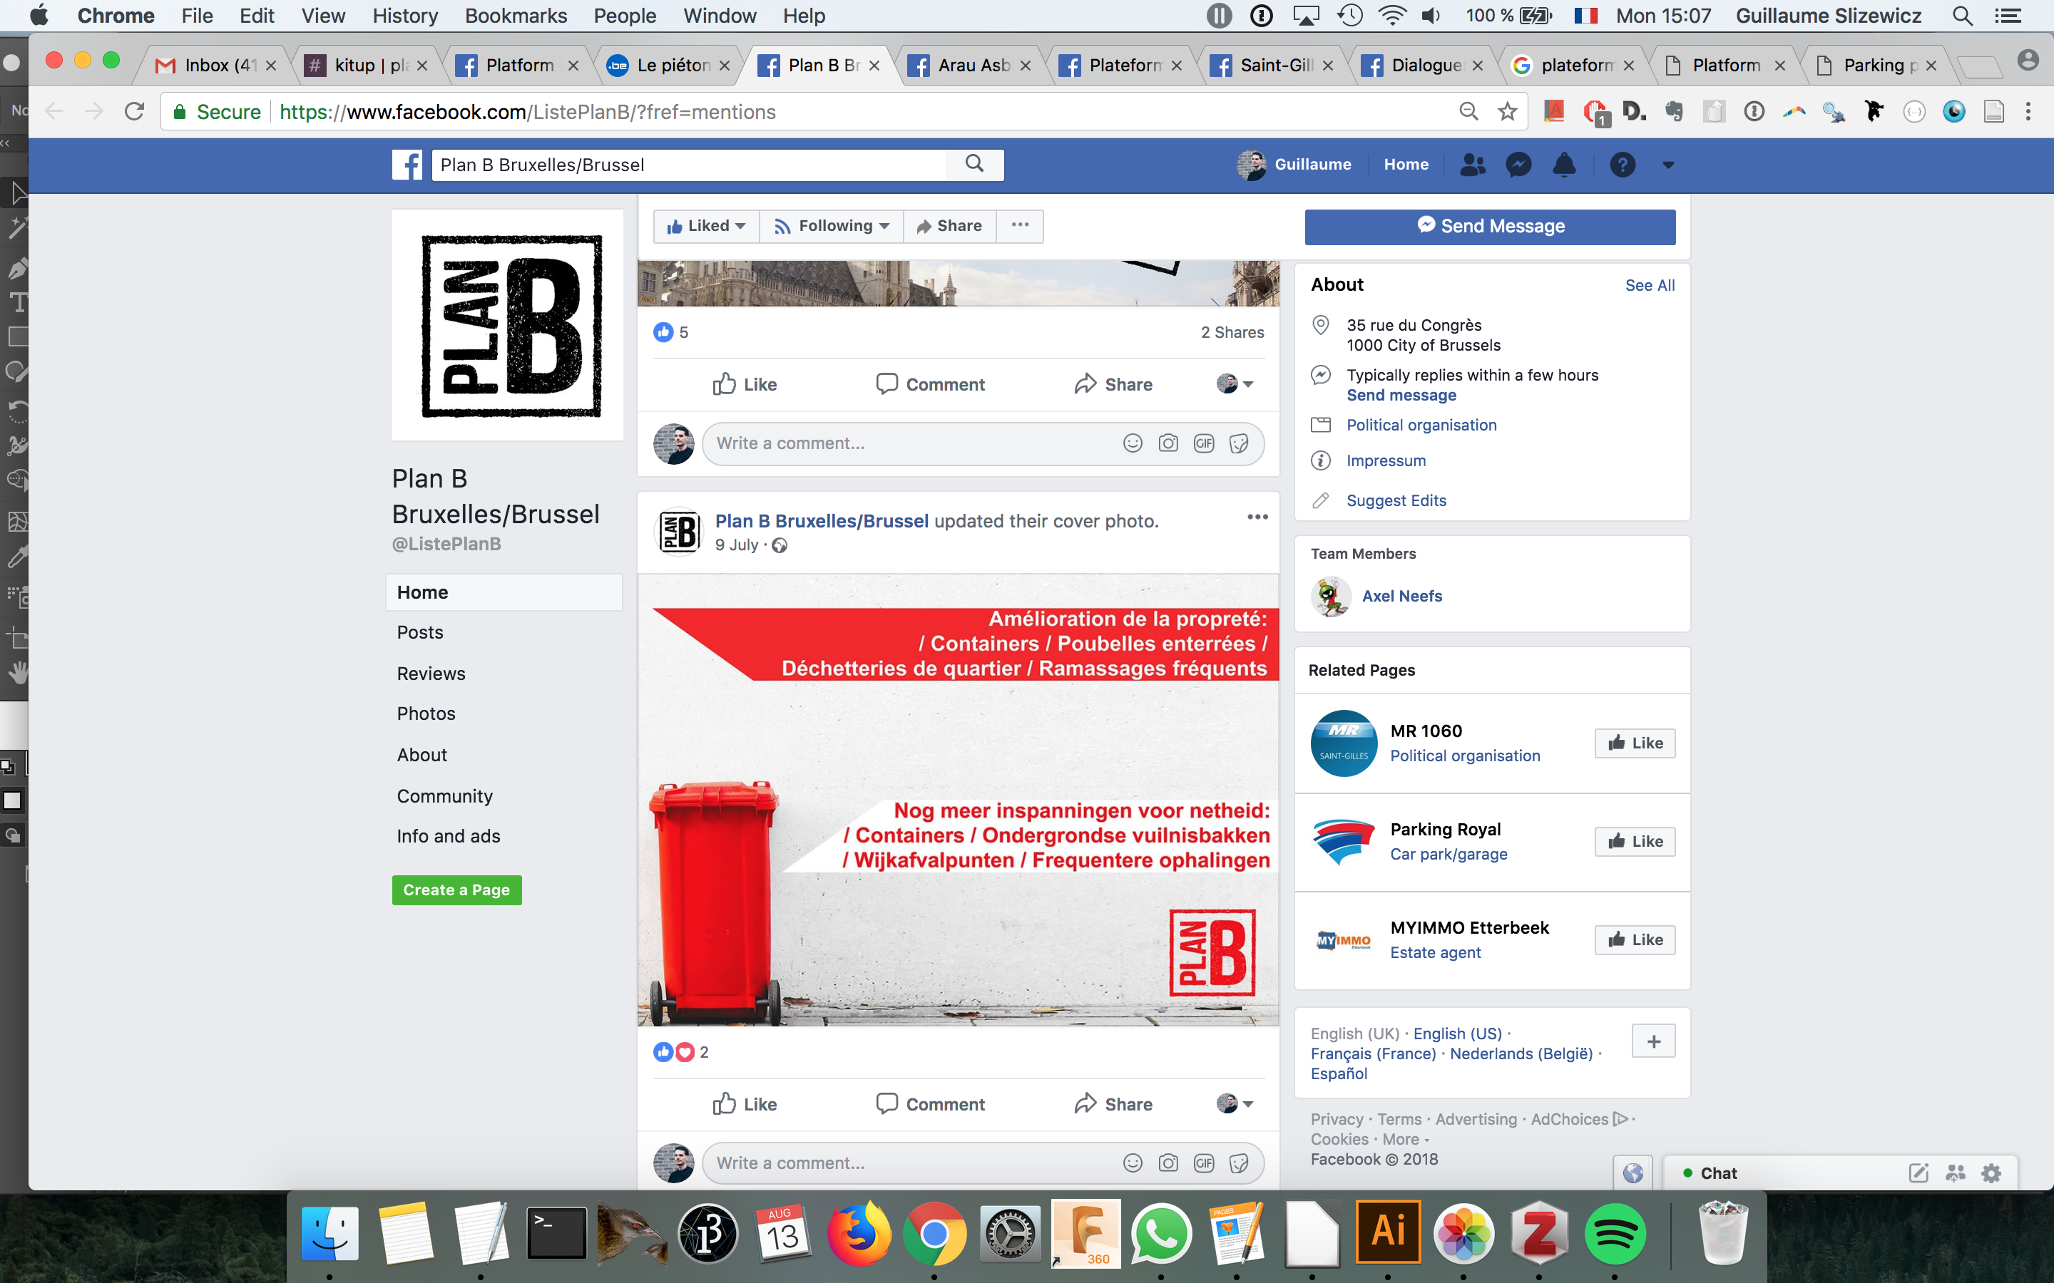Image resolution: width=2054 pixels, height=1283 pixels.
Task: Open the three-dot page options menu
Action: click(x=1020, y=226)
